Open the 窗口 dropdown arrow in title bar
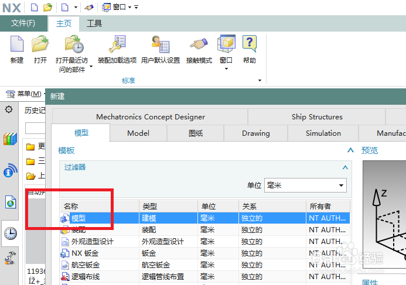This screenshot has width=406, height=285. (129, 7)
